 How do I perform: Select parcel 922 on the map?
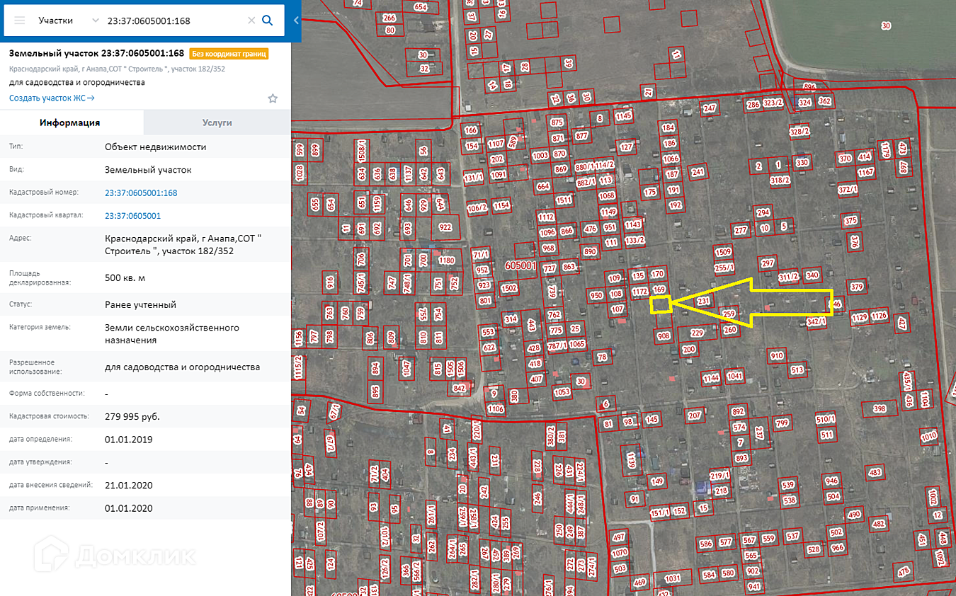[445, 227]
